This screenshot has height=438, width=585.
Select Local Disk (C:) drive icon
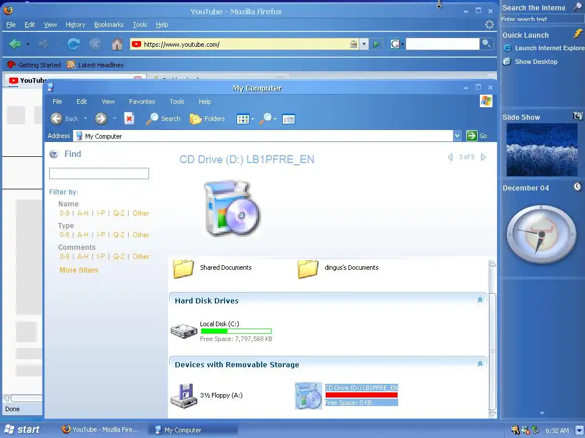183,331
